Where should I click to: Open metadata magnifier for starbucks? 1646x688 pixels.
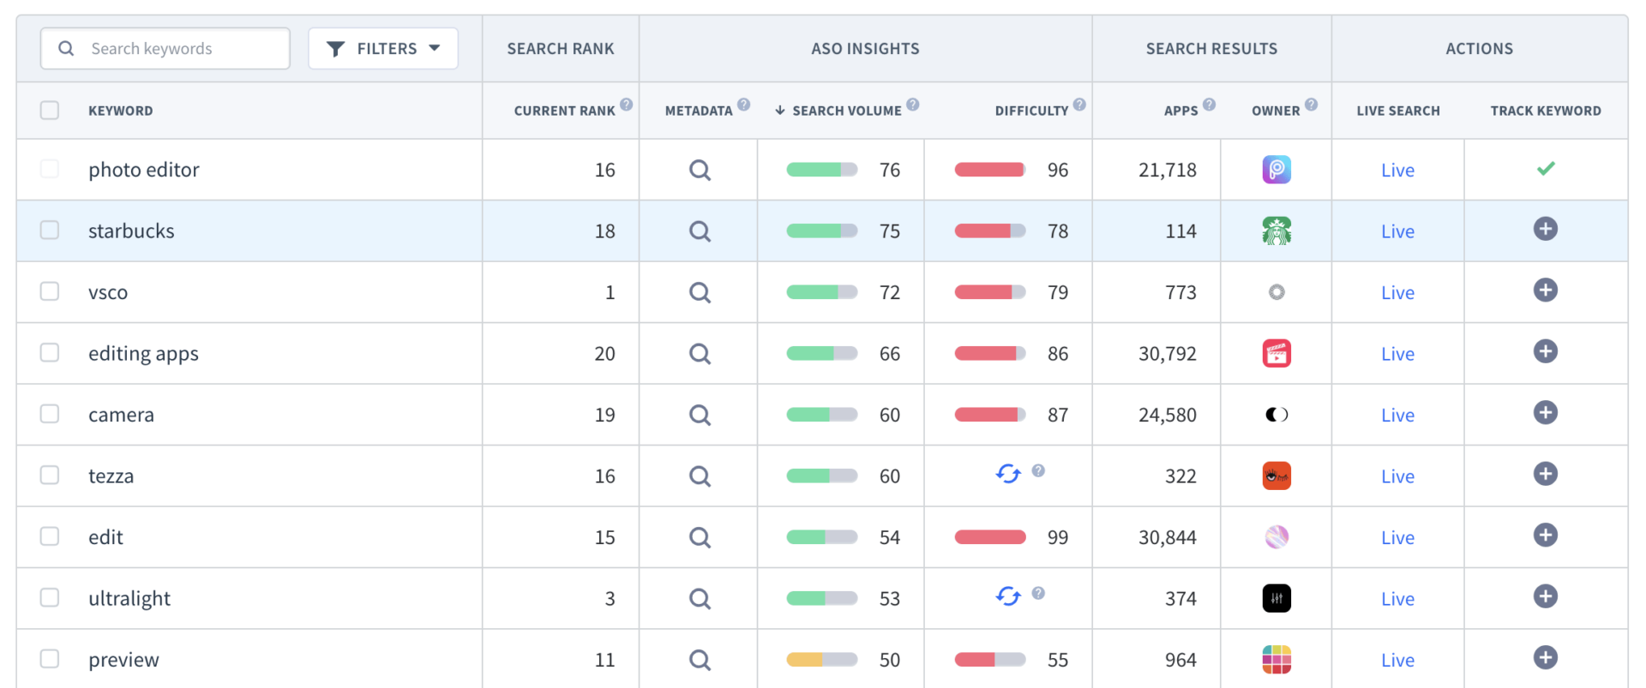click(700, 231)
